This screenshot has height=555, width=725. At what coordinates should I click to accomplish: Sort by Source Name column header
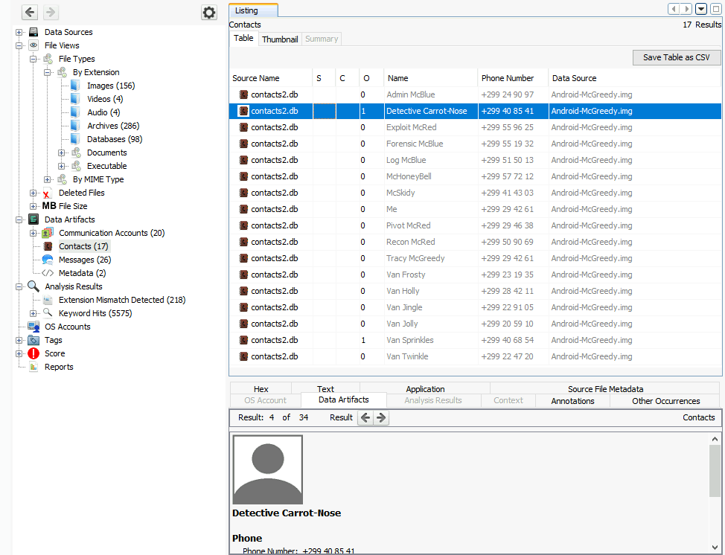coord(271,78)
